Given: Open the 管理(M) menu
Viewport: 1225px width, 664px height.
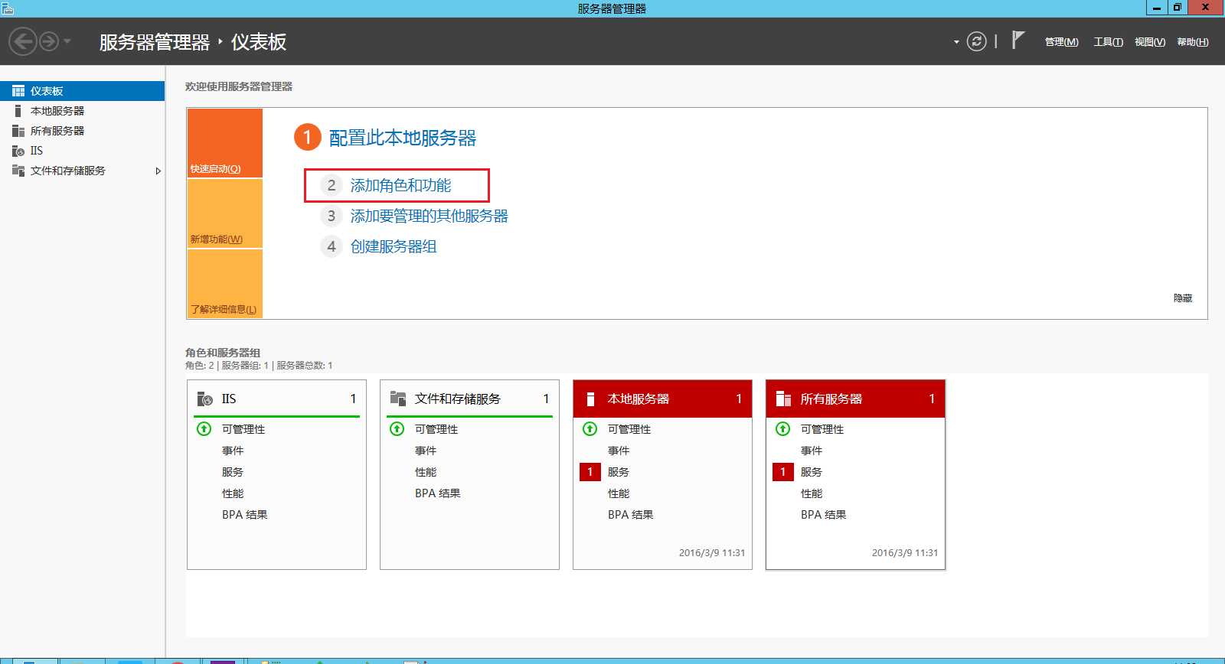Looking at the screenshot, I should tap(1061, 42).
